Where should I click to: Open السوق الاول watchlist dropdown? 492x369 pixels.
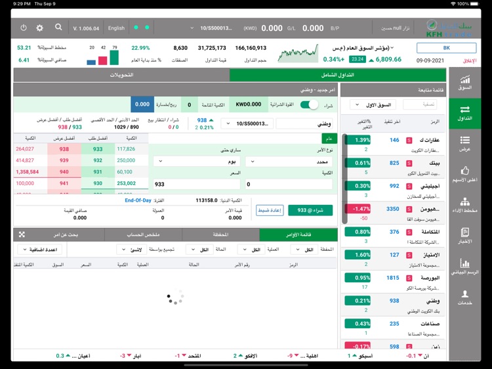click(373, 104)
